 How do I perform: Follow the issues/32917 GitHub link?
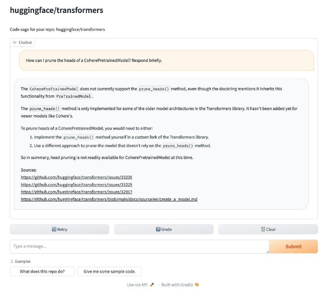pyautogui.click(x=76, y=192)
